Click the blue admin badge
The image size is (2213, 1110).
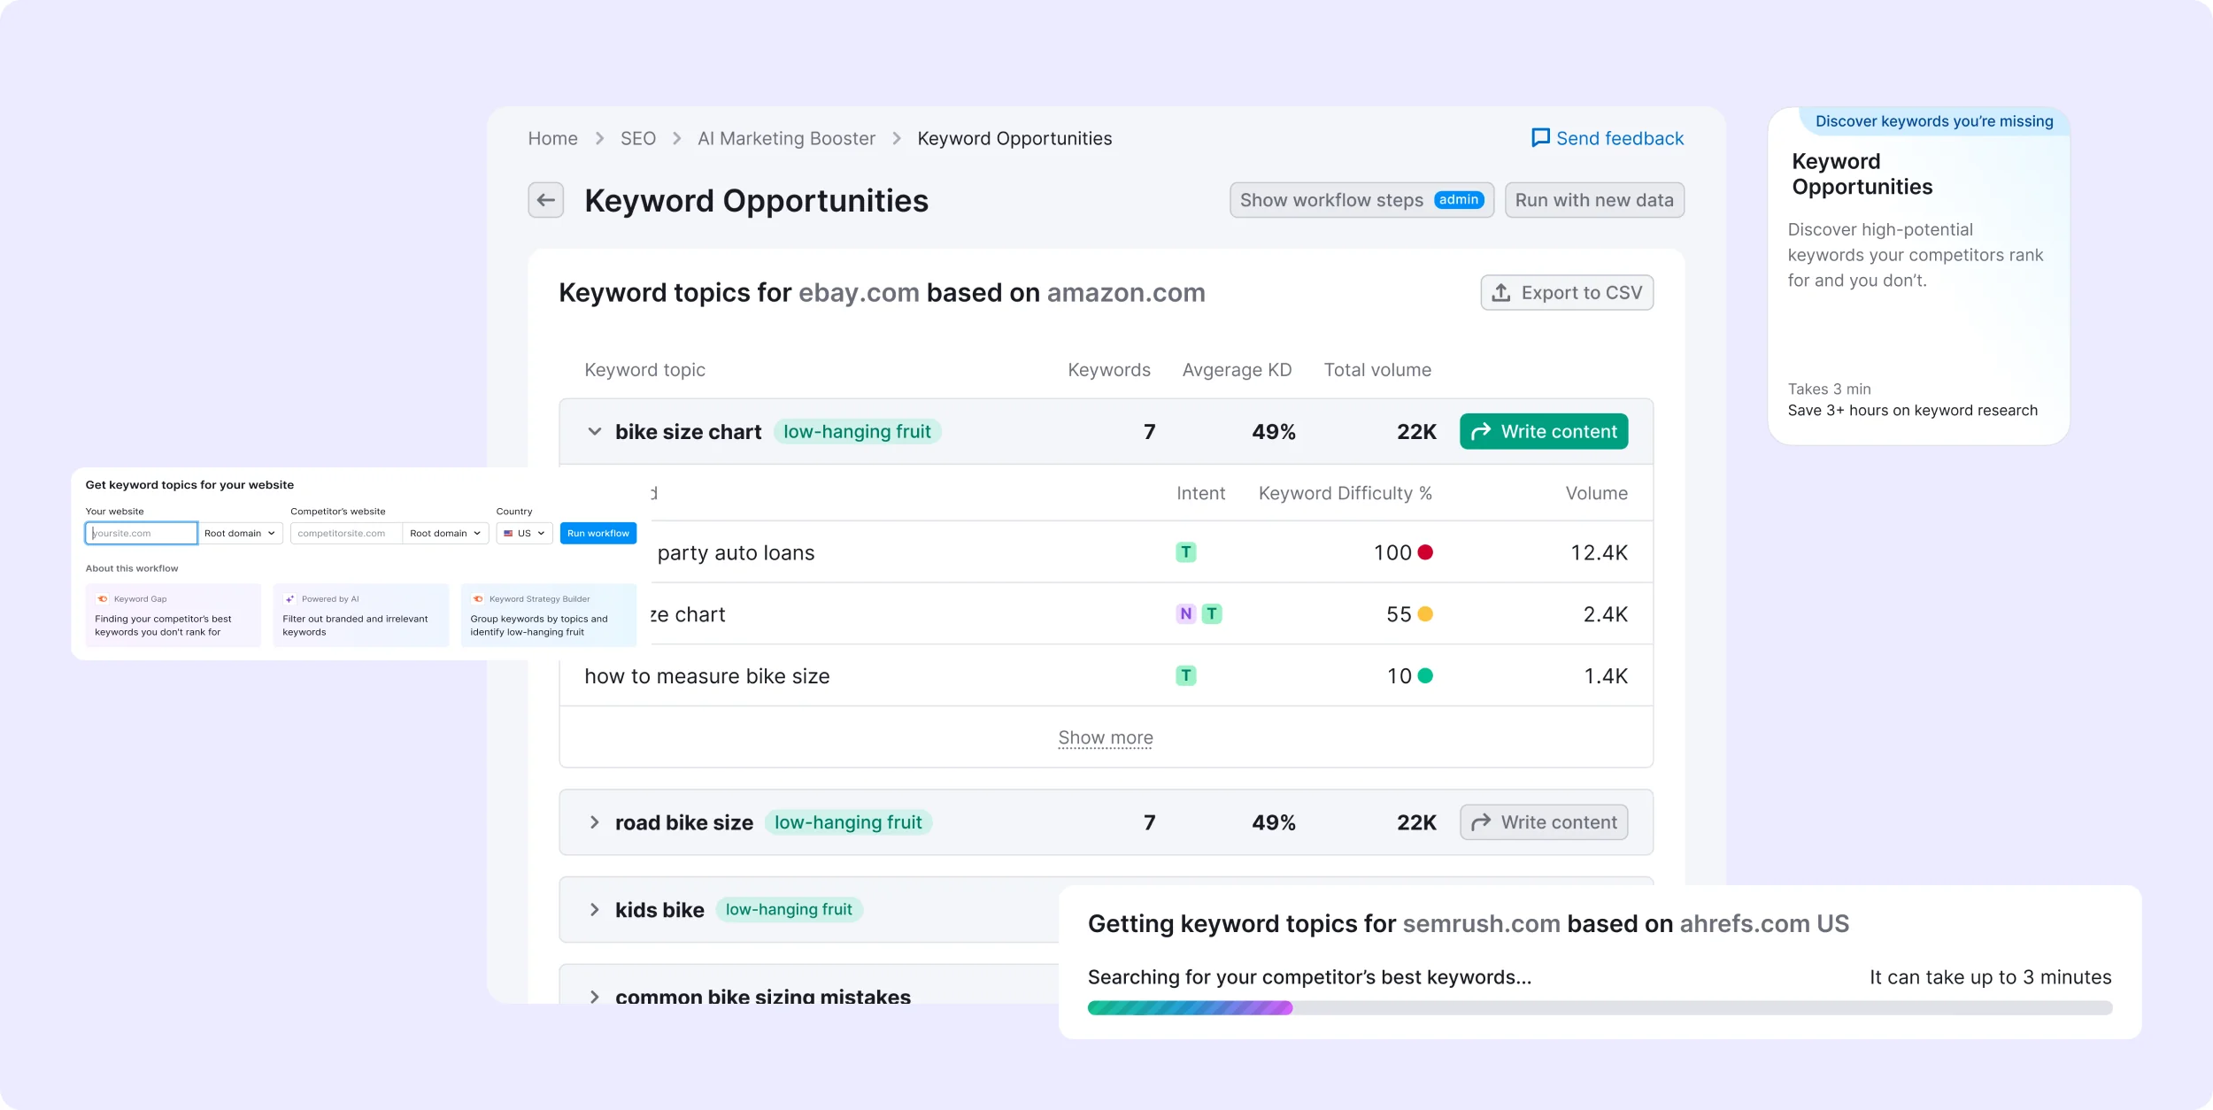click(1458, 200)
